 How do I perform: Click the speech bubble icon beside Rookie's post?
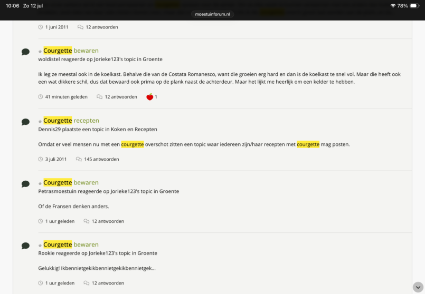pyautogui.click(x=25, y=246)
